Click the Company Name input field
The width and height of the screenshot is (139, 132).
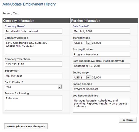(34, 31)
